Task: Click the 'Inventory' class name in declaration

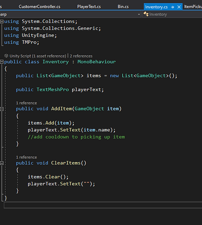Action: click(x=56, y=62)
